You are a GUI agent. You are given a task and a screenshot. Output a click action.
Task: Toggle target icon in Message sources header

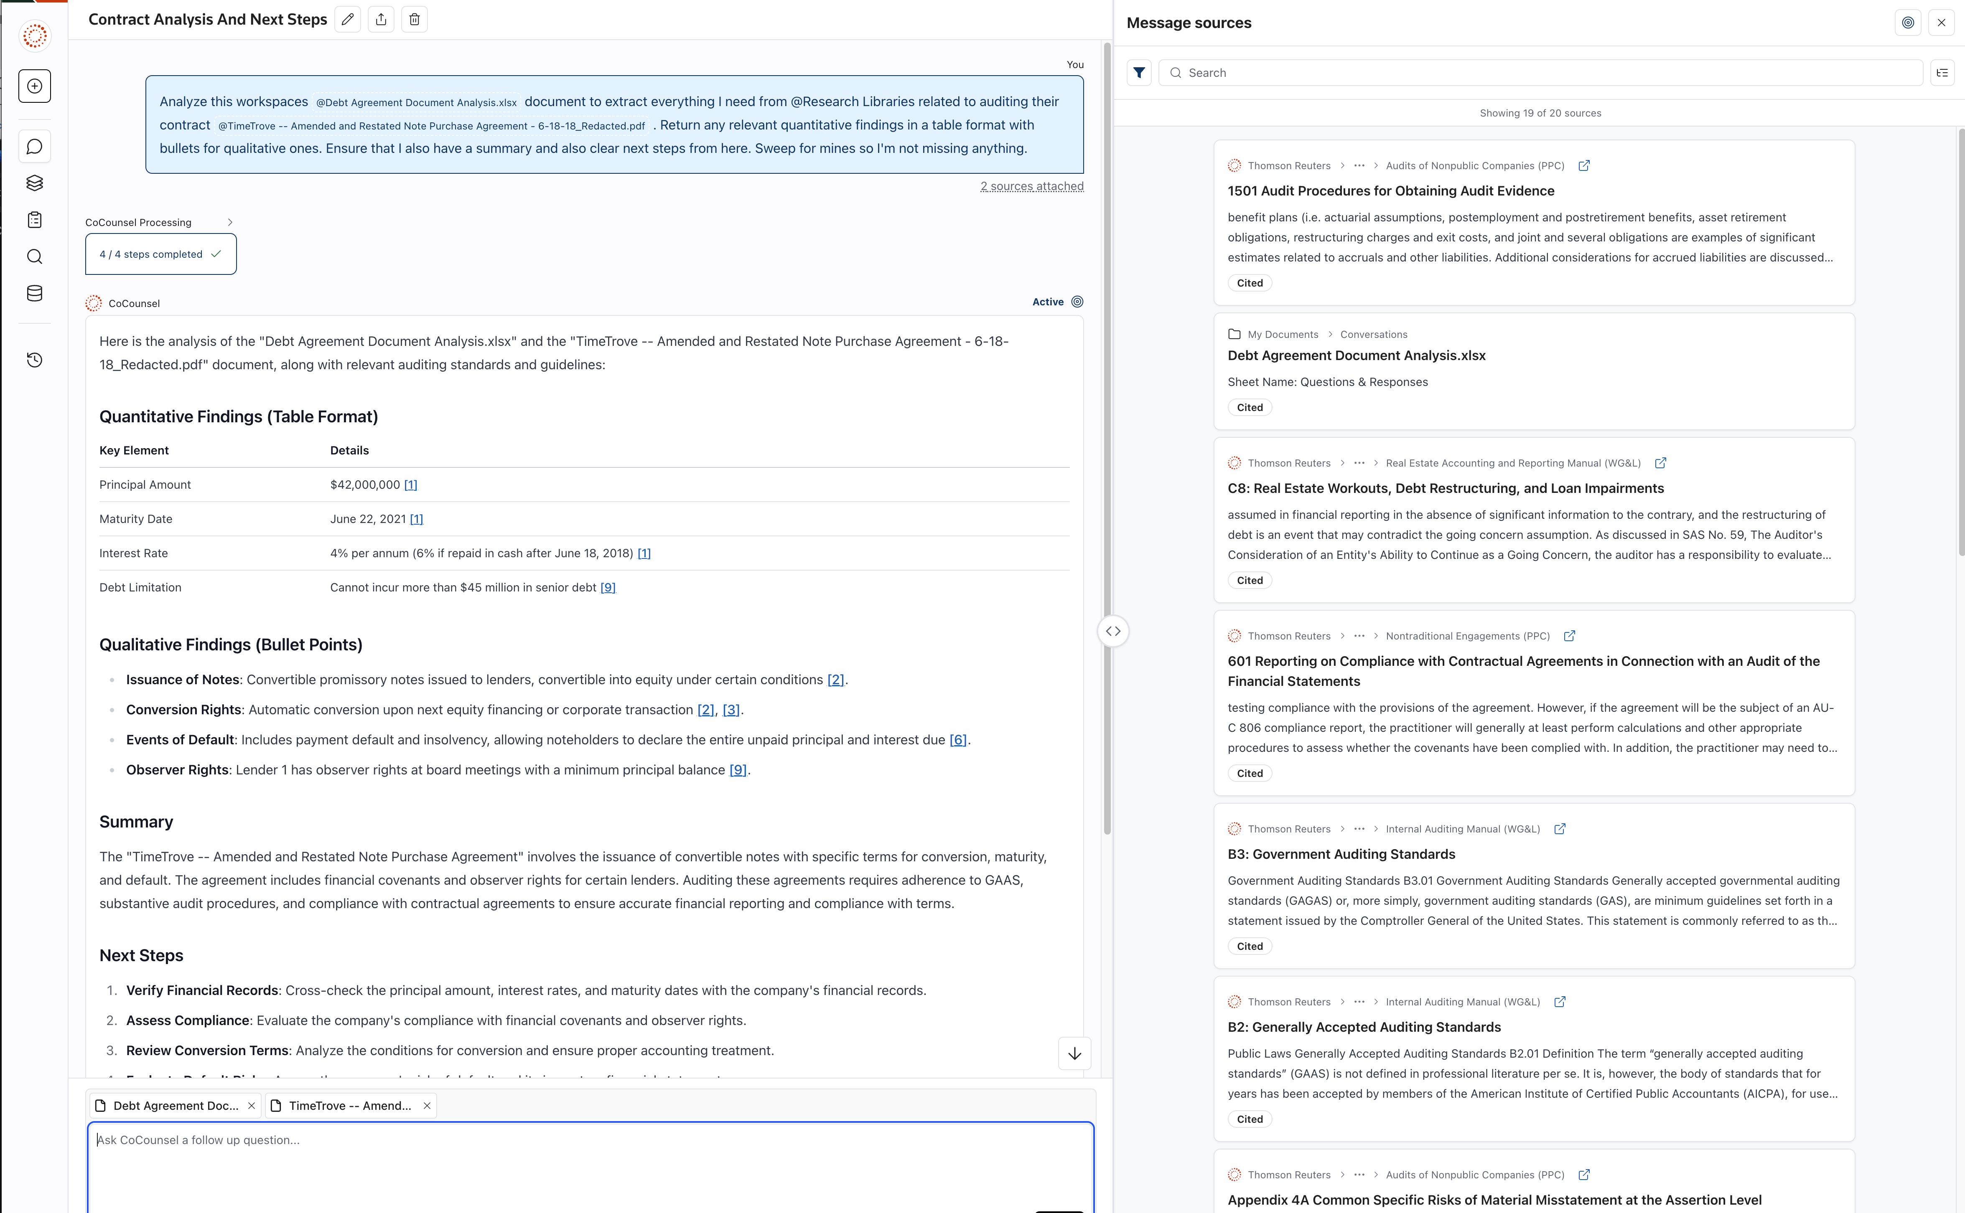[1908, 23]
